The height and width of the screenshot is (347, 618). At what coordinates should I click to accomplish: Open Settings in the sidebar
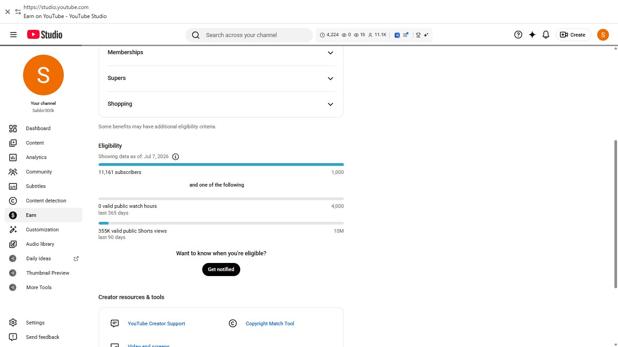[43, 323]
